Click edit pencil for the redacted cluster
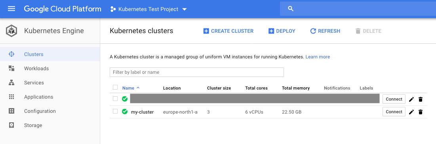 pyautogui.click(x=411, y=99)
